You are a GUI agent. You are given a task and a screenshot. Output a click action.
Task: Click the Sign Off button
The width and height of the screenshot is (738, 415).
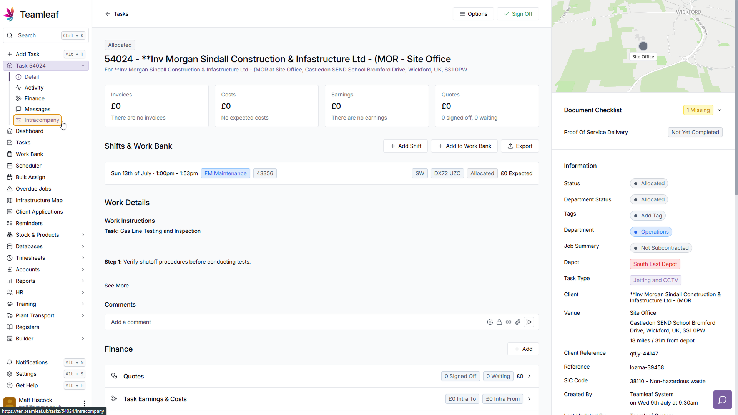click(x=518, y=14)
